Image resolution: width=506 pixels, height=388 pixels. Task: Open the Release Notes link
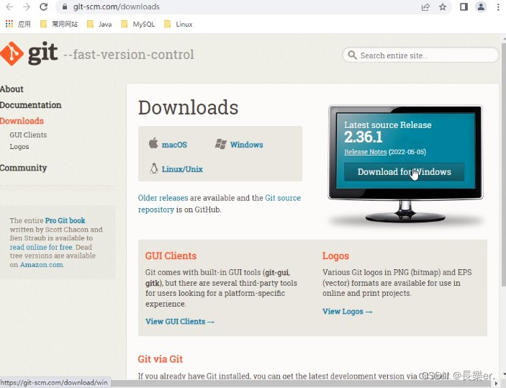(366, 152)
